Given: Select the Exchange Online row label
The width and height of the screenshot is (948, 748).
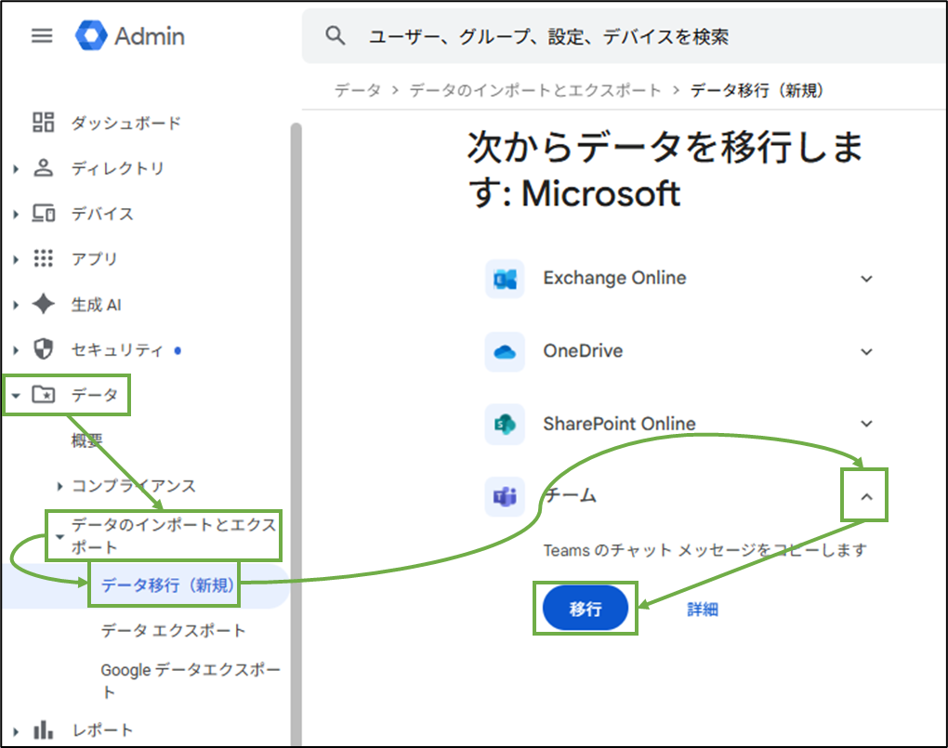Looking at the screenshot, I should 614,278.
